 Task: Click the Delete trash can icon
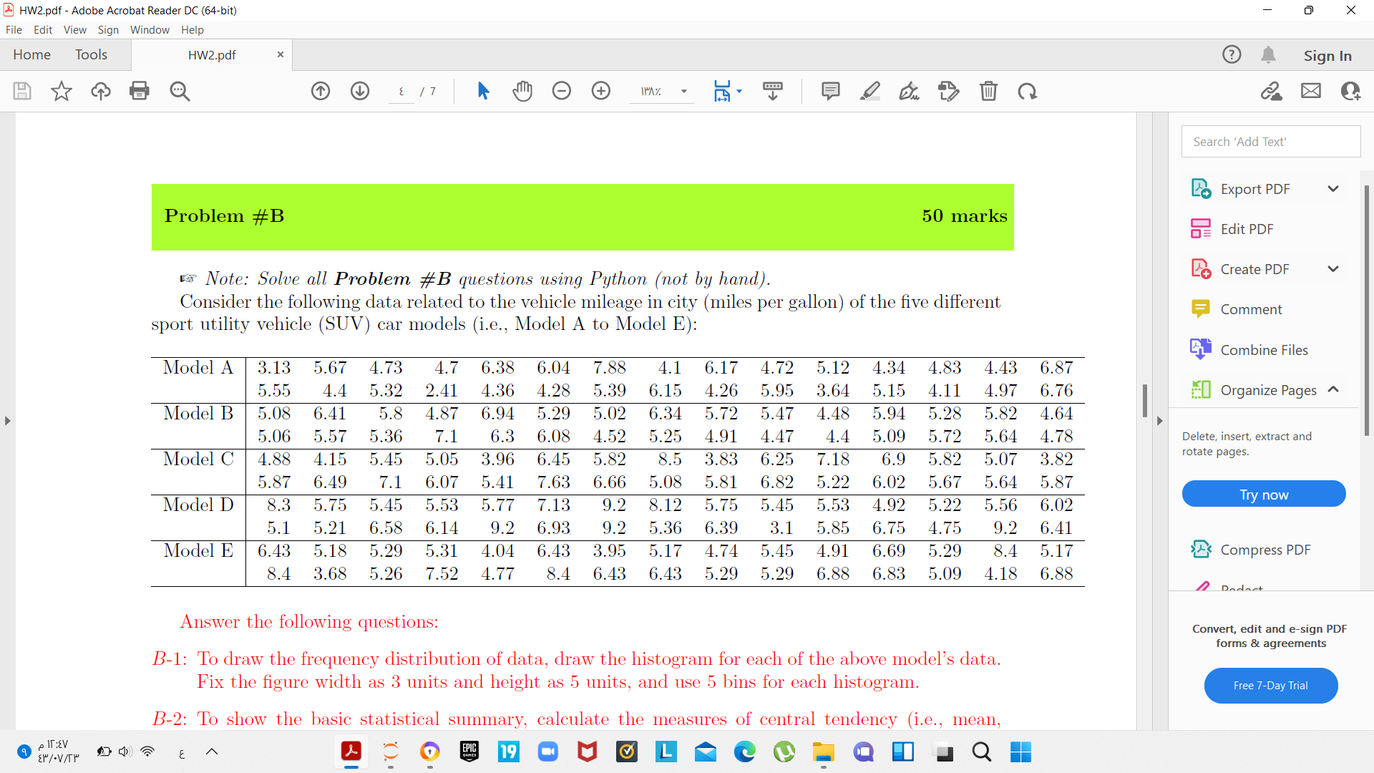988,91
